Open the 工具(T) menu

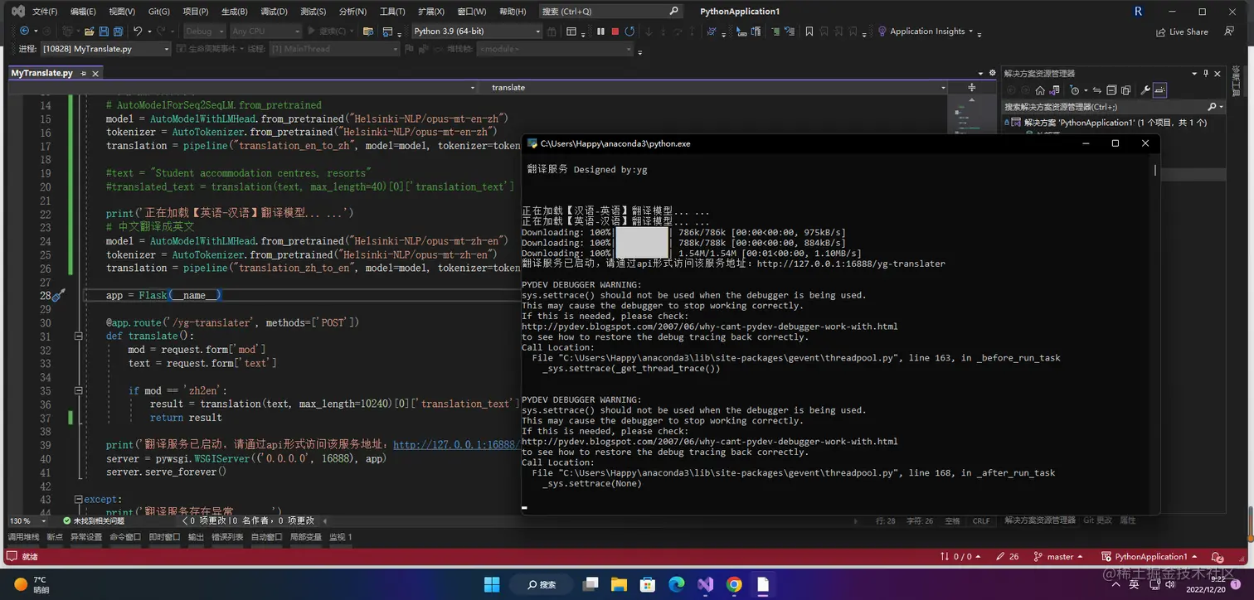pos(392,12)
